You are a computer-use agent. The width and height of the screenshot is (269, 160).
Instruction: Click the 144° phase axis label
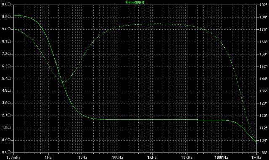(x=263, y=79)
